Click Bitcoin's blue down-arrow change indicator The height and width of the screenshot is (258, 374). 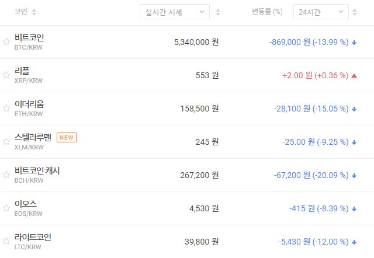click(x=354, y=42)
